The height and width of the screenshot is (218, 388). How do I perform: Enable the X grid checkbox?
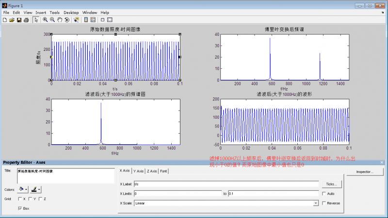pyautogui.click(x=20, y=199)
